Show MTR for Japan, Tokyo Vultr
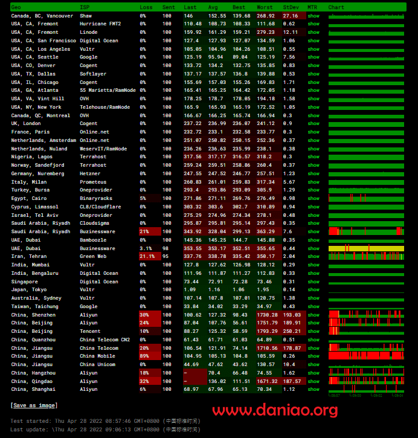This screenshot has width=418, height=438. click(x=313, y=289)
